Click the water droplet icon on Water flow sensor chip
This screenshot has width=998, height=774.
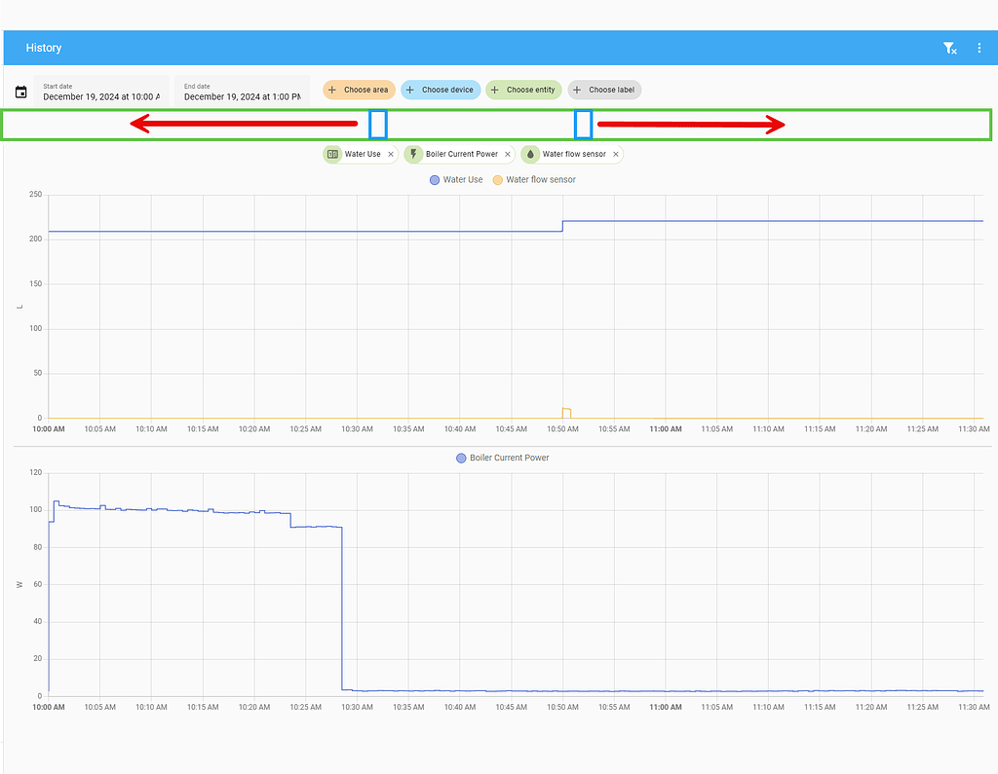coord(530,154)
